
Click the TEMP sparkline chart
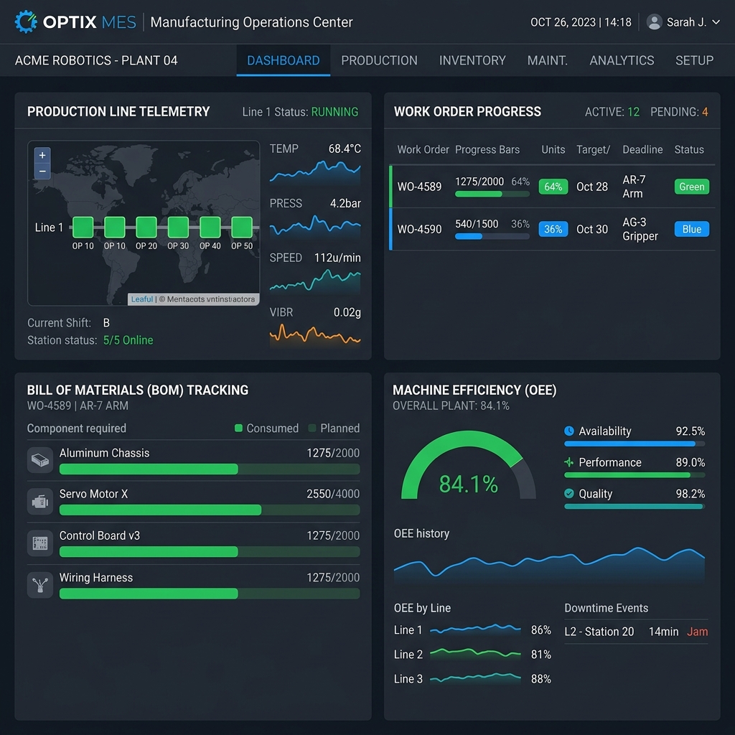[x=315, y=172]
